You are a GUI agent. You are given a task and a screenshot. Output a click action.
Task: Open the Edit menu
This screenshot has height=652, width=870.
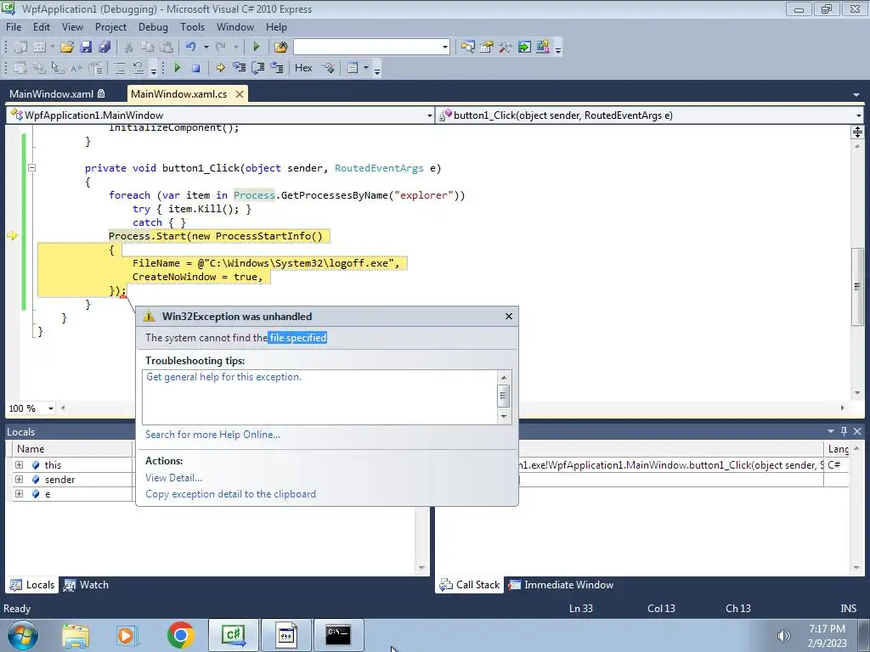coord(41,26)
